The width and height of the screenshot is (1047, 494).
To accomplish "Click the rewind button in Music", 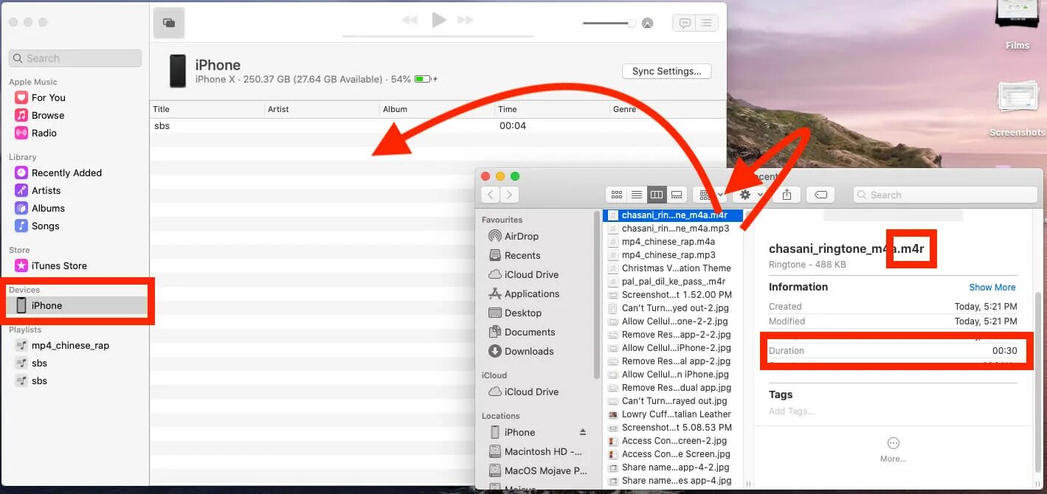I will (410, 20).
